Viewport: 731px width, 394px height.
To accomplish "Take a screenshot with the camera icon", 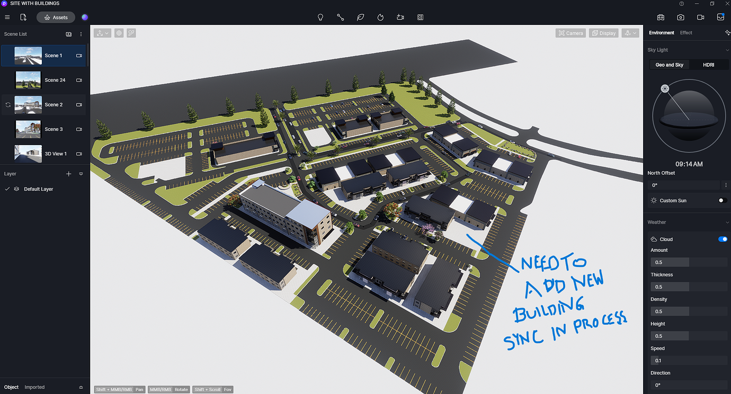I will (x=681, y=17).
